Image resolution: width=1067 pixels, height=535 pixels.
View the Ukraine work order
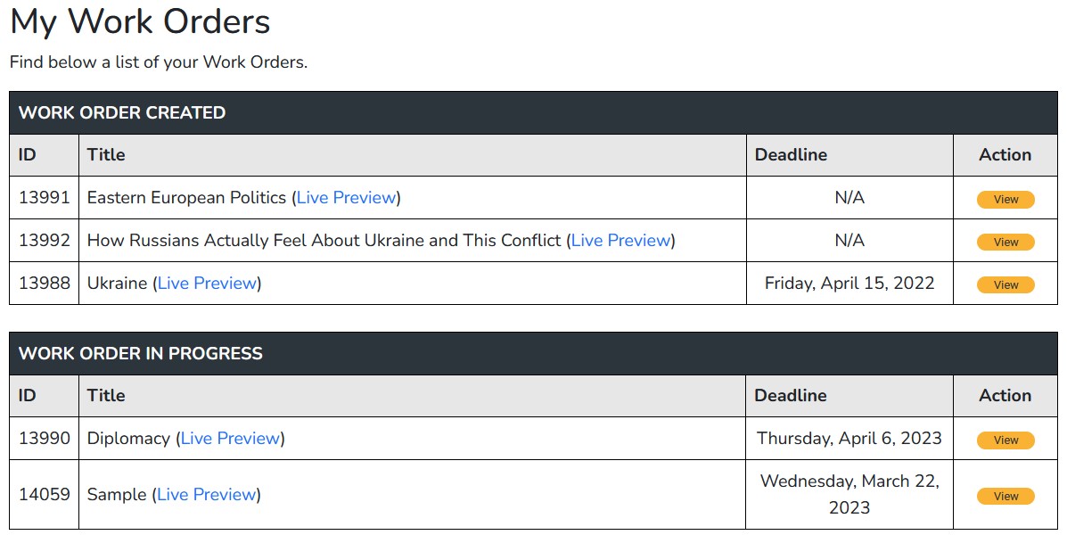(1005, 284)
